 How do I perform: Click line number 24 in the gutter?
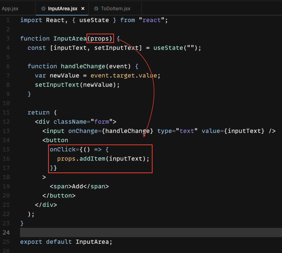(6, 232)
